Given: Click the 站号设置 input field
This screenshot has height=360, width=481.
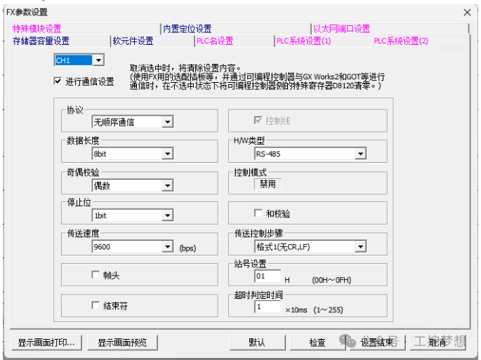Looking at the screenshot, I should pos(268,276).
